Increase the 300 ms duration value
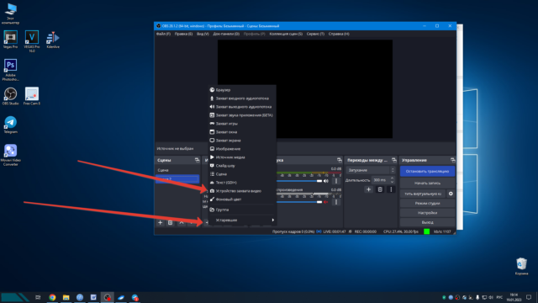This screenshot has width=538, height=303. 393,178
